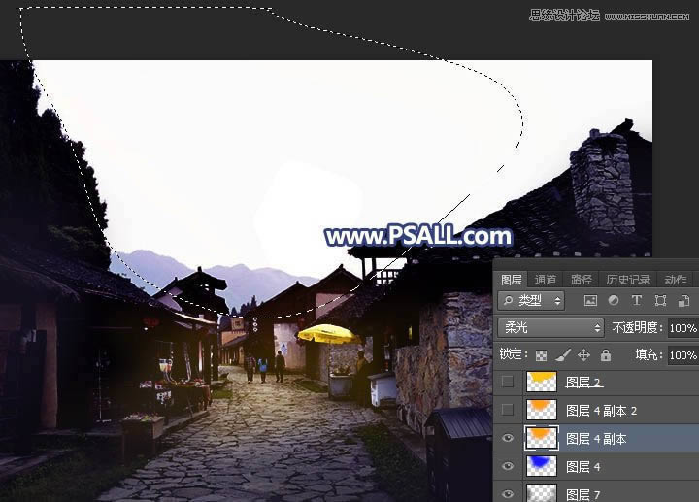Hide the 图层 4 layer
This screenshot has height=502, width=699.
(x=508, y=467)
